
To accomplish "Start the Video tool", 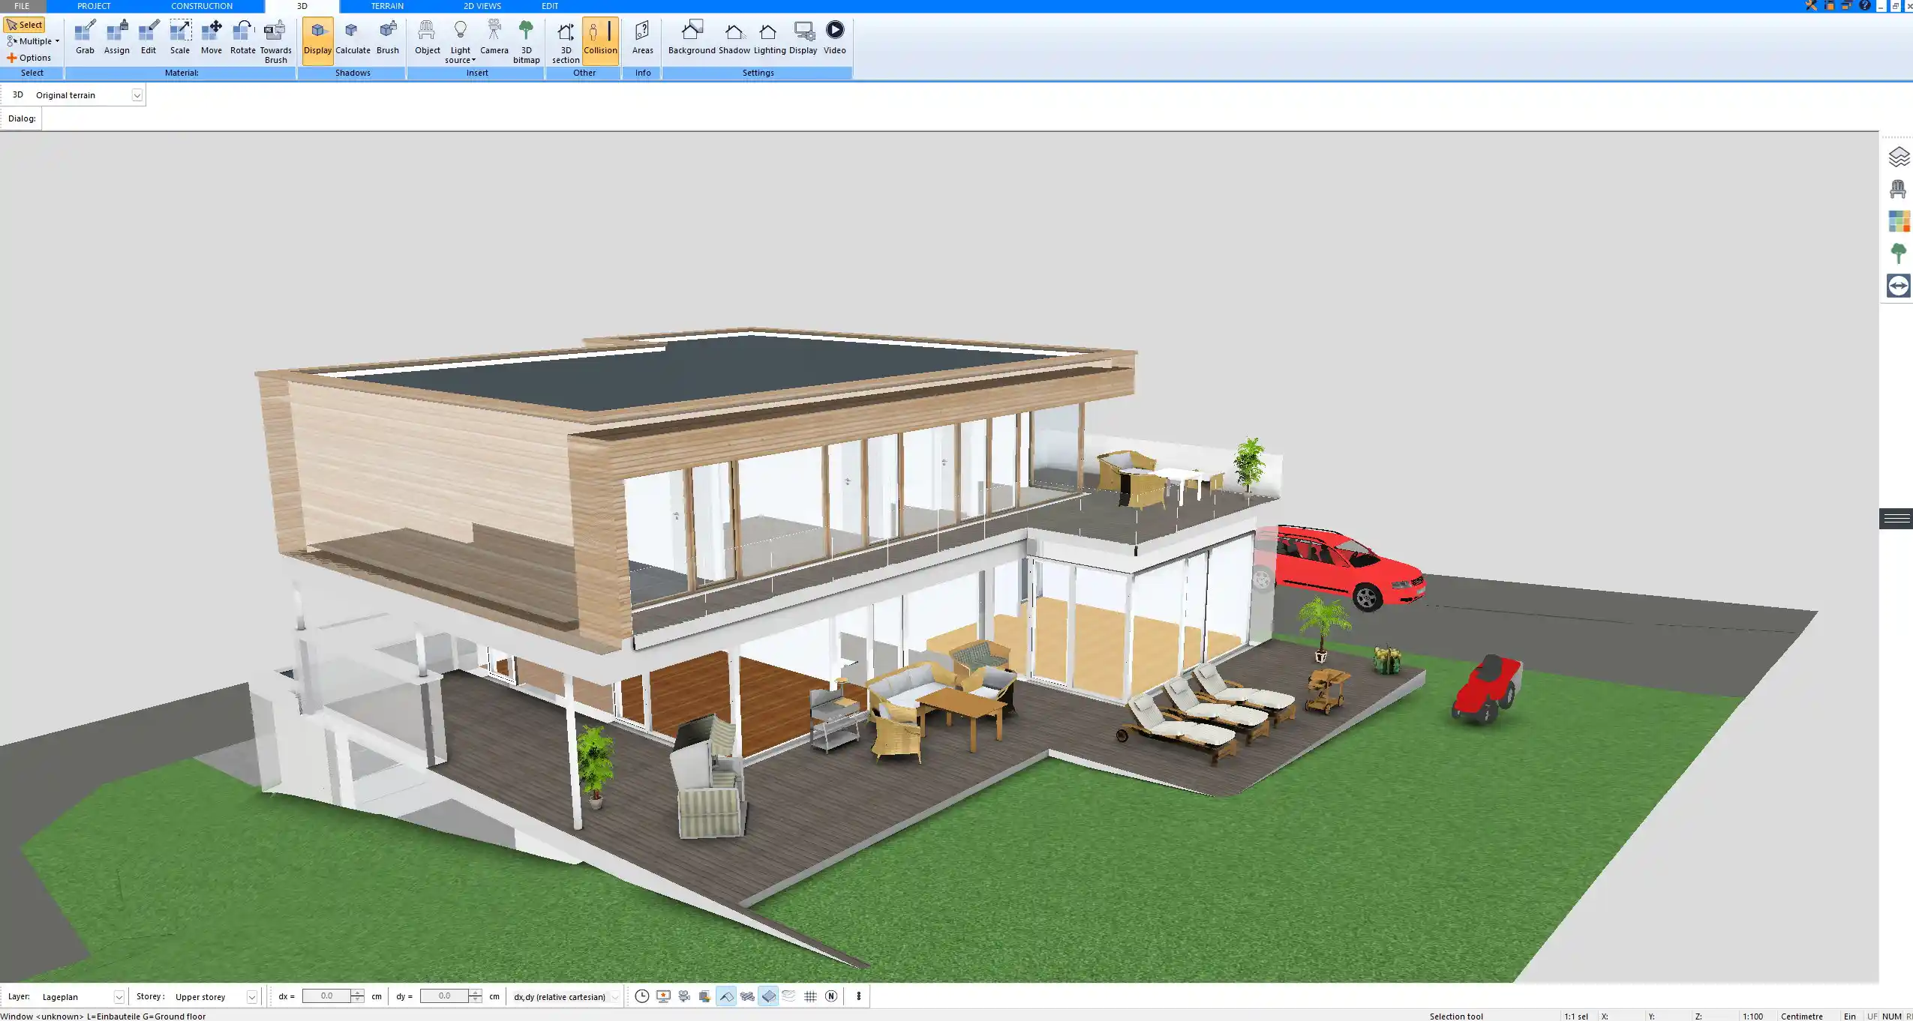I will (x=834, y=38).
